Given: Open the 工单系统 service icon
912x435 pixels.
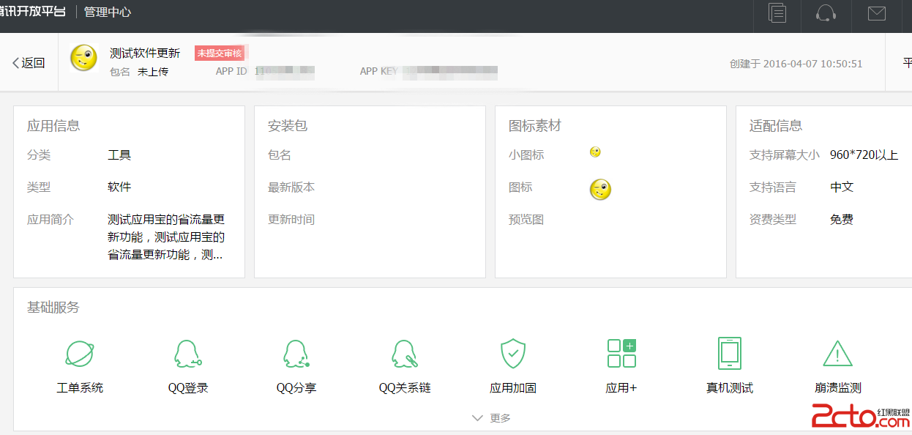Looking at the screenshot, I should point(79,354).
